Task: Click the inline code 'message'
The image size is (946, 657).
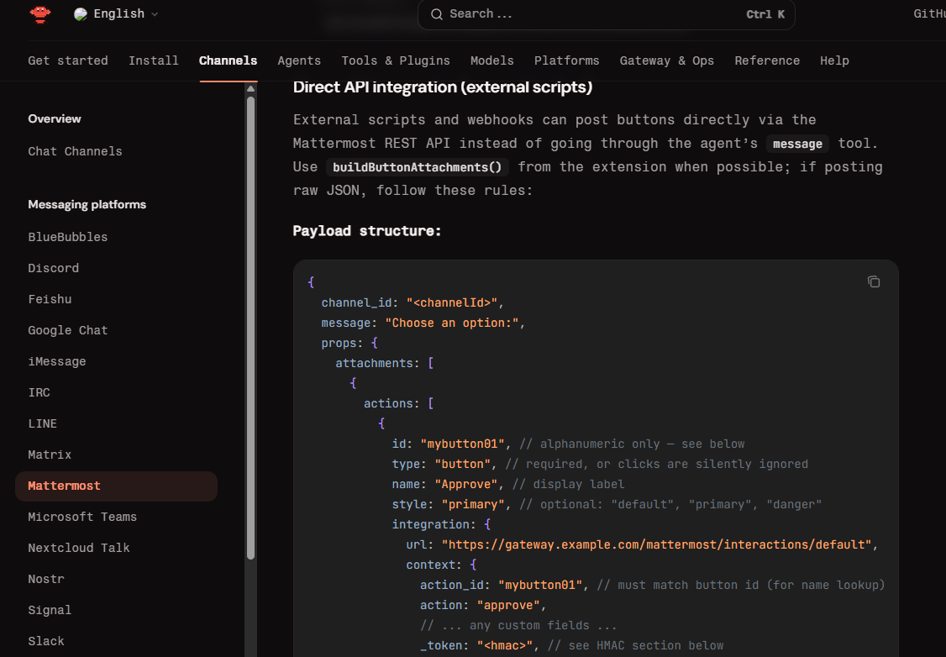Action: pos(797,144)
